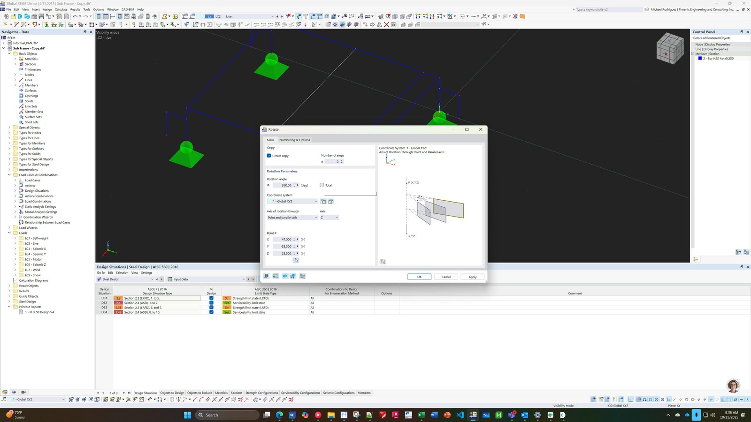The width and height of the screenshot is (751, 422).
Task: Click the diagram options icon below preview image
Action: coord(383,262)
